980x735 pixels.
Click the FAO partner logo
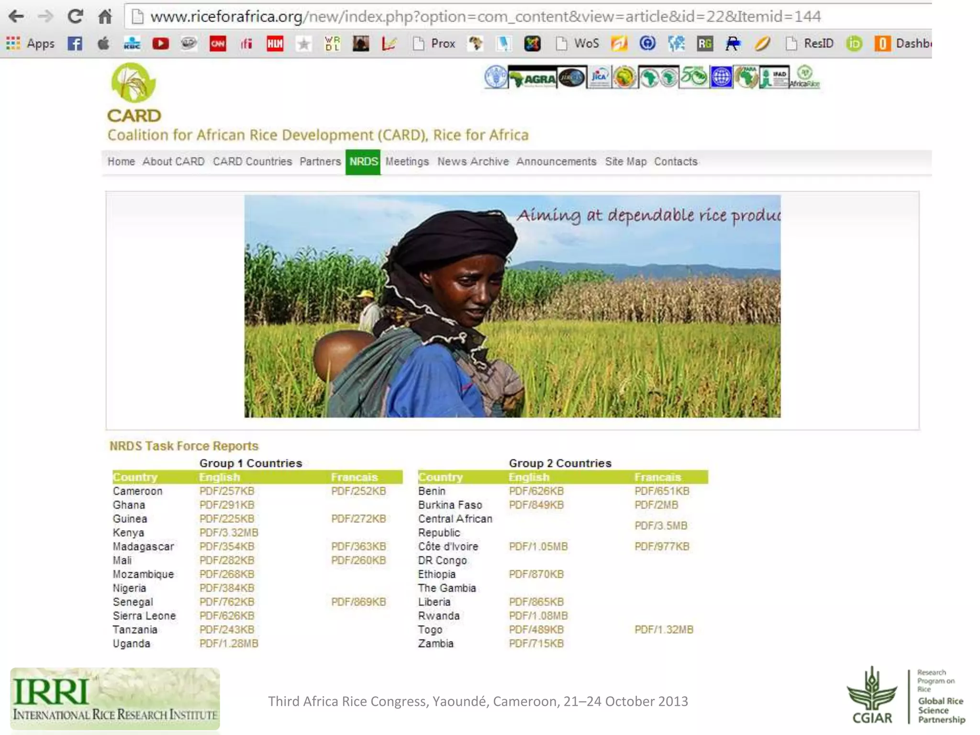[x=495, y=77]
